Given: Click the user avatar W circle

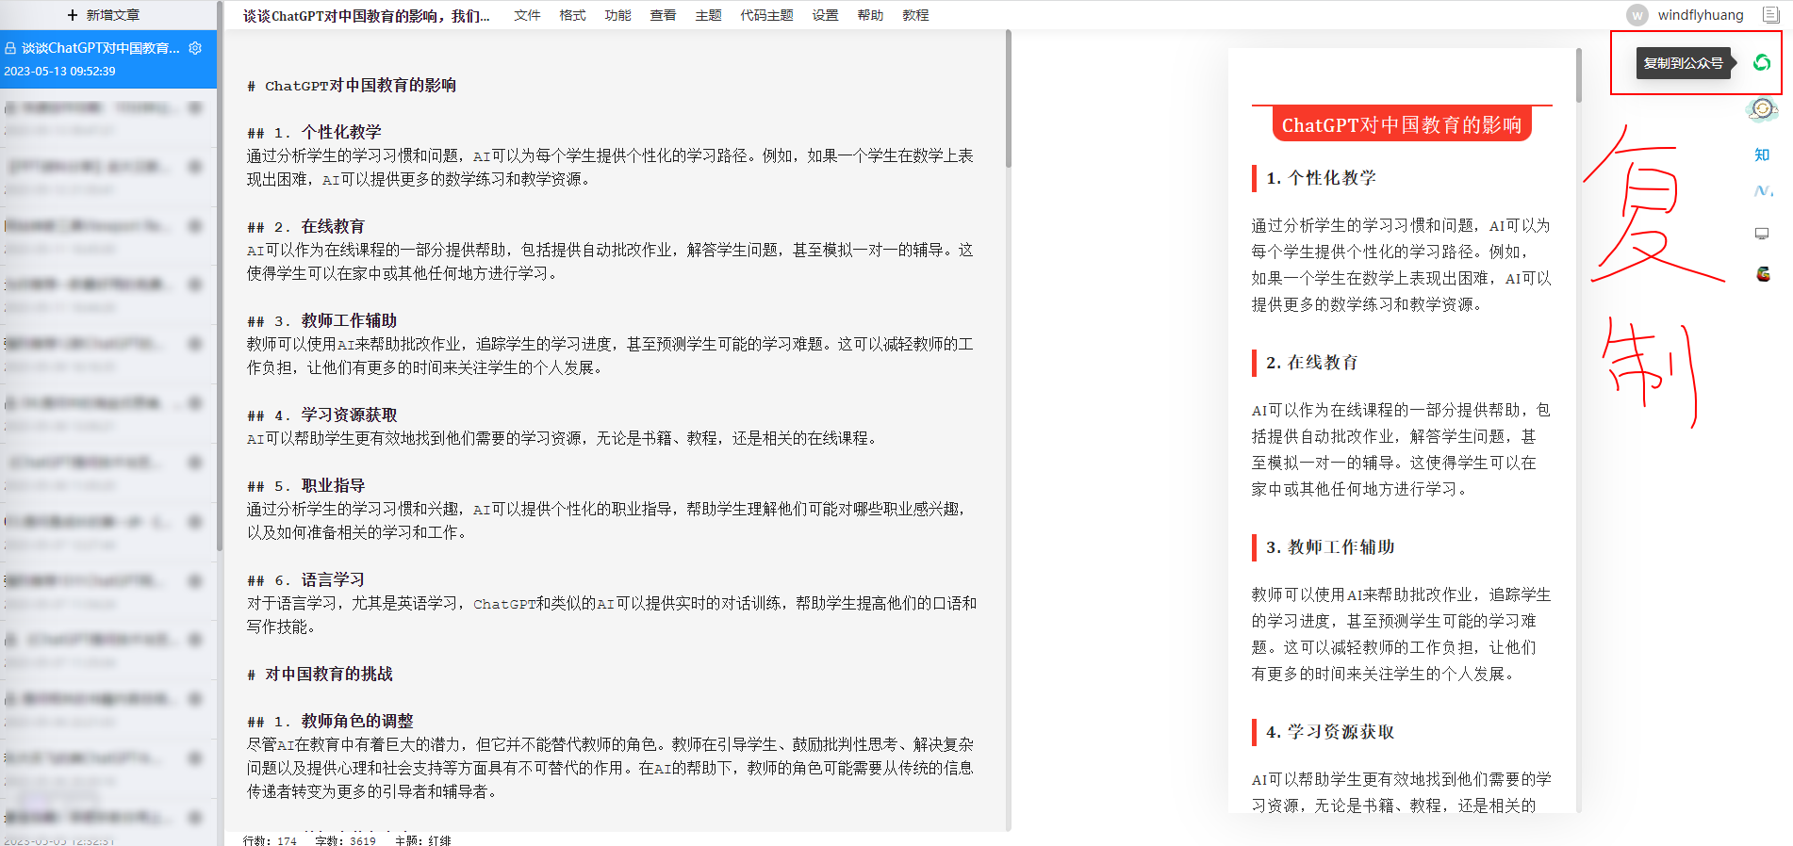Looking at the screenshot, I should (x=1637, y=15).
